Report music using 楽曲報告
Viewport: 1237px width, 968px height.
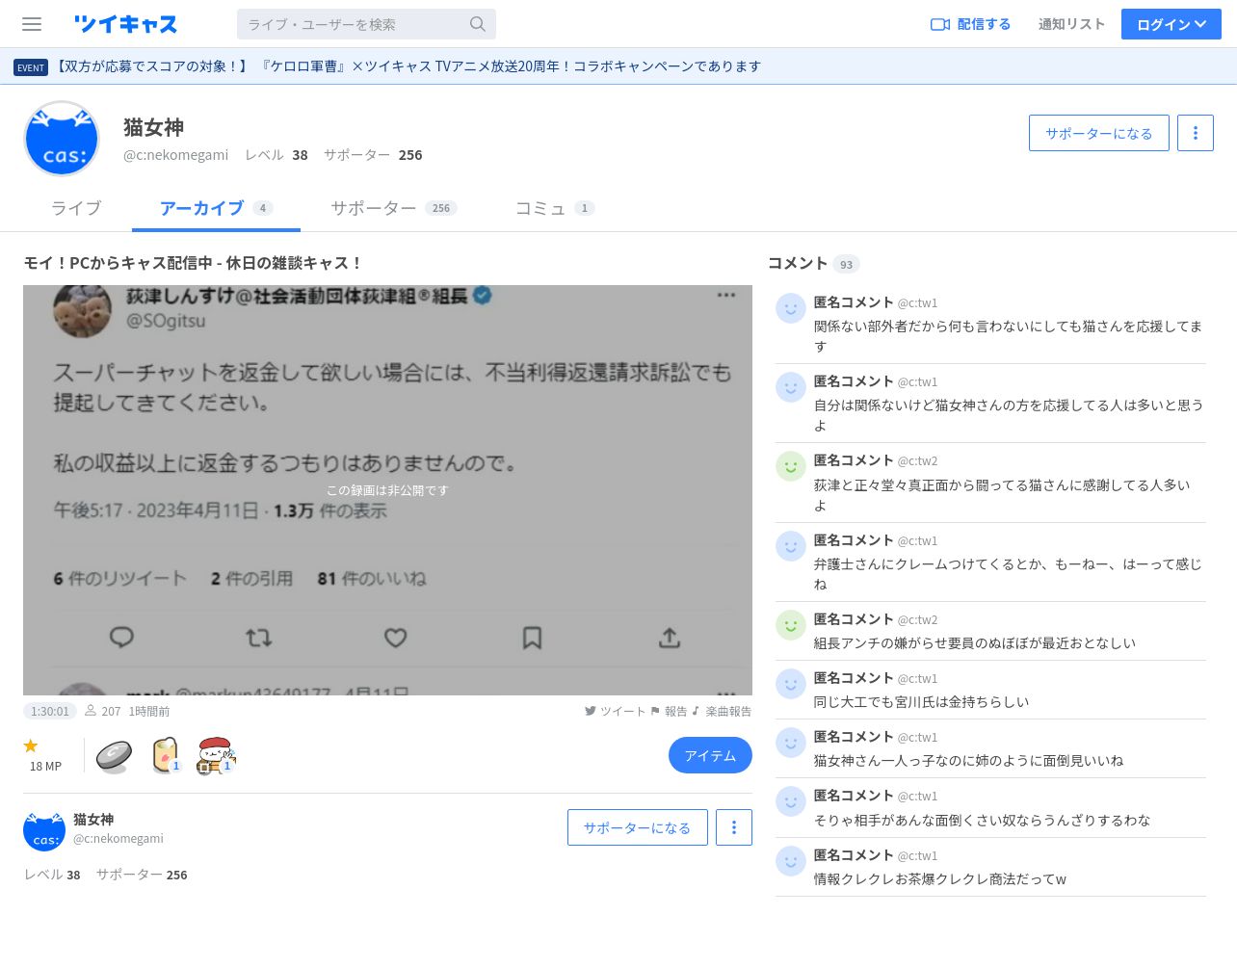[x=722, y=711]
